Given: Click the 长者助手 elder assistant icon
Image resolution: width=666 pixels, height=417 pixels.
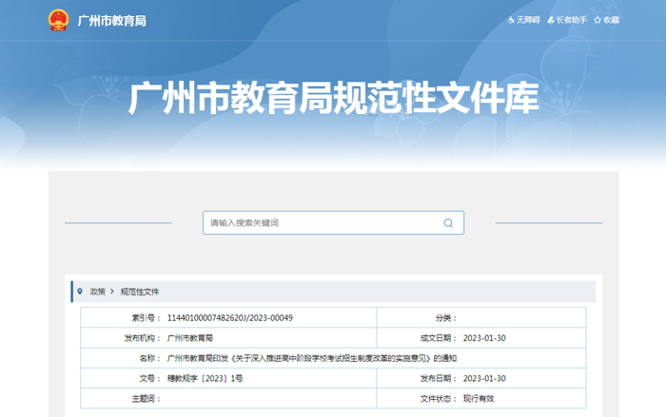Looking at the screenshot, I should 551,20.
